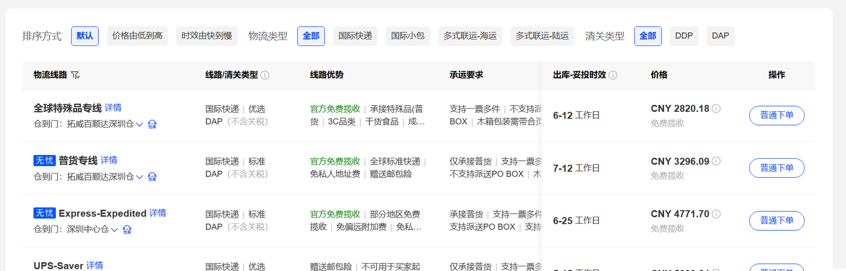Open the 物流线路 filter icon
The width and height of the screenshot is (846, 271).
(76, 75)
